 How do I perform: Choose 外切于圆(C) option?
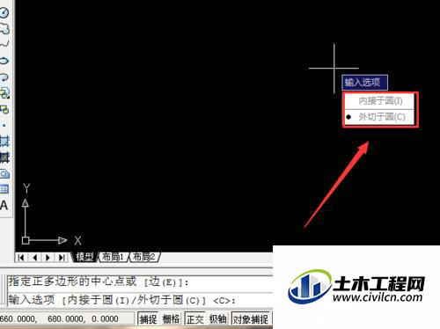[x=379, y=117]
